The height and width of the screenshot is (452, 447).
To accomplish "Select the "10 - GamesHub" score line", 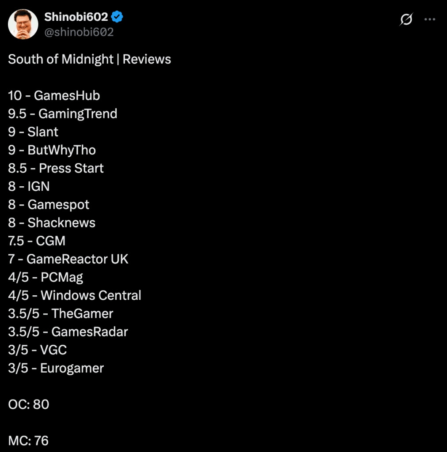I will click(54, 95).
